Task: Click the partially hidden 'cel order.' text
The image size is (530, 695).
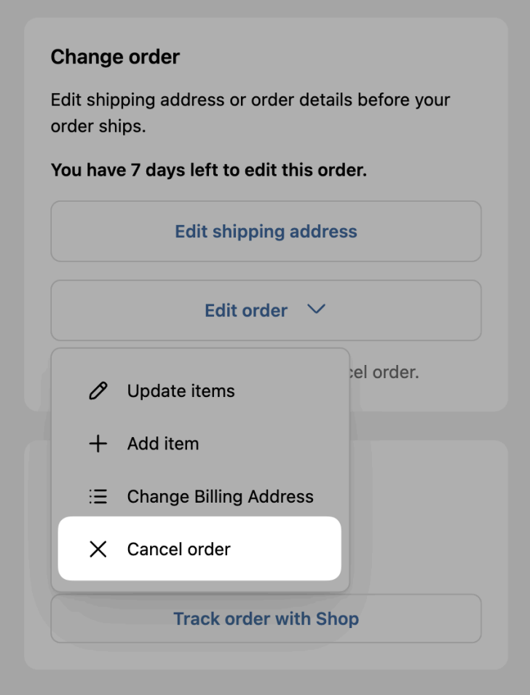Action: 384,372
